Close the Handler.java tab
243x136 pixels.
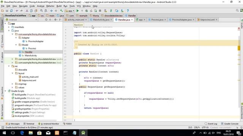pos(132,20)
